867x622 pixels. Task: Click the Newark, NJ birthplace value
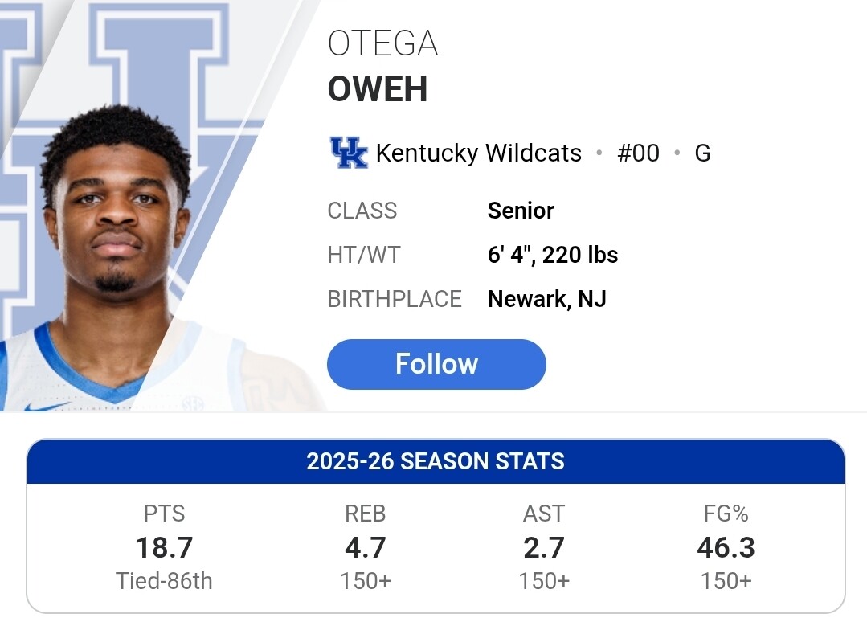[546, 299]
